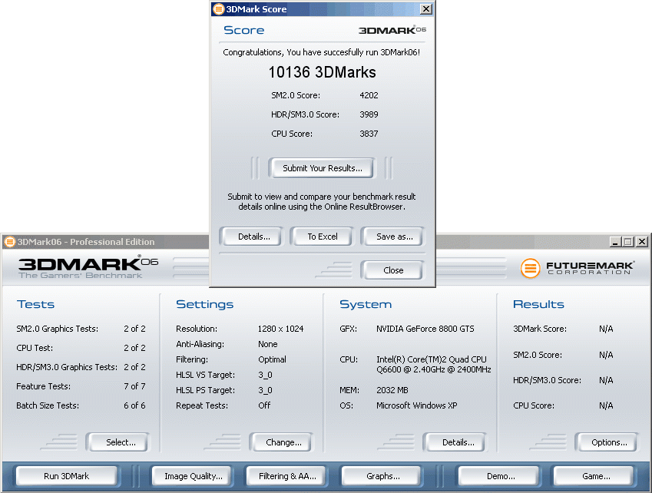652x493 pixels.
Task: Click 3DMark06 logo in Score dialog
Action: pos(392,30)
